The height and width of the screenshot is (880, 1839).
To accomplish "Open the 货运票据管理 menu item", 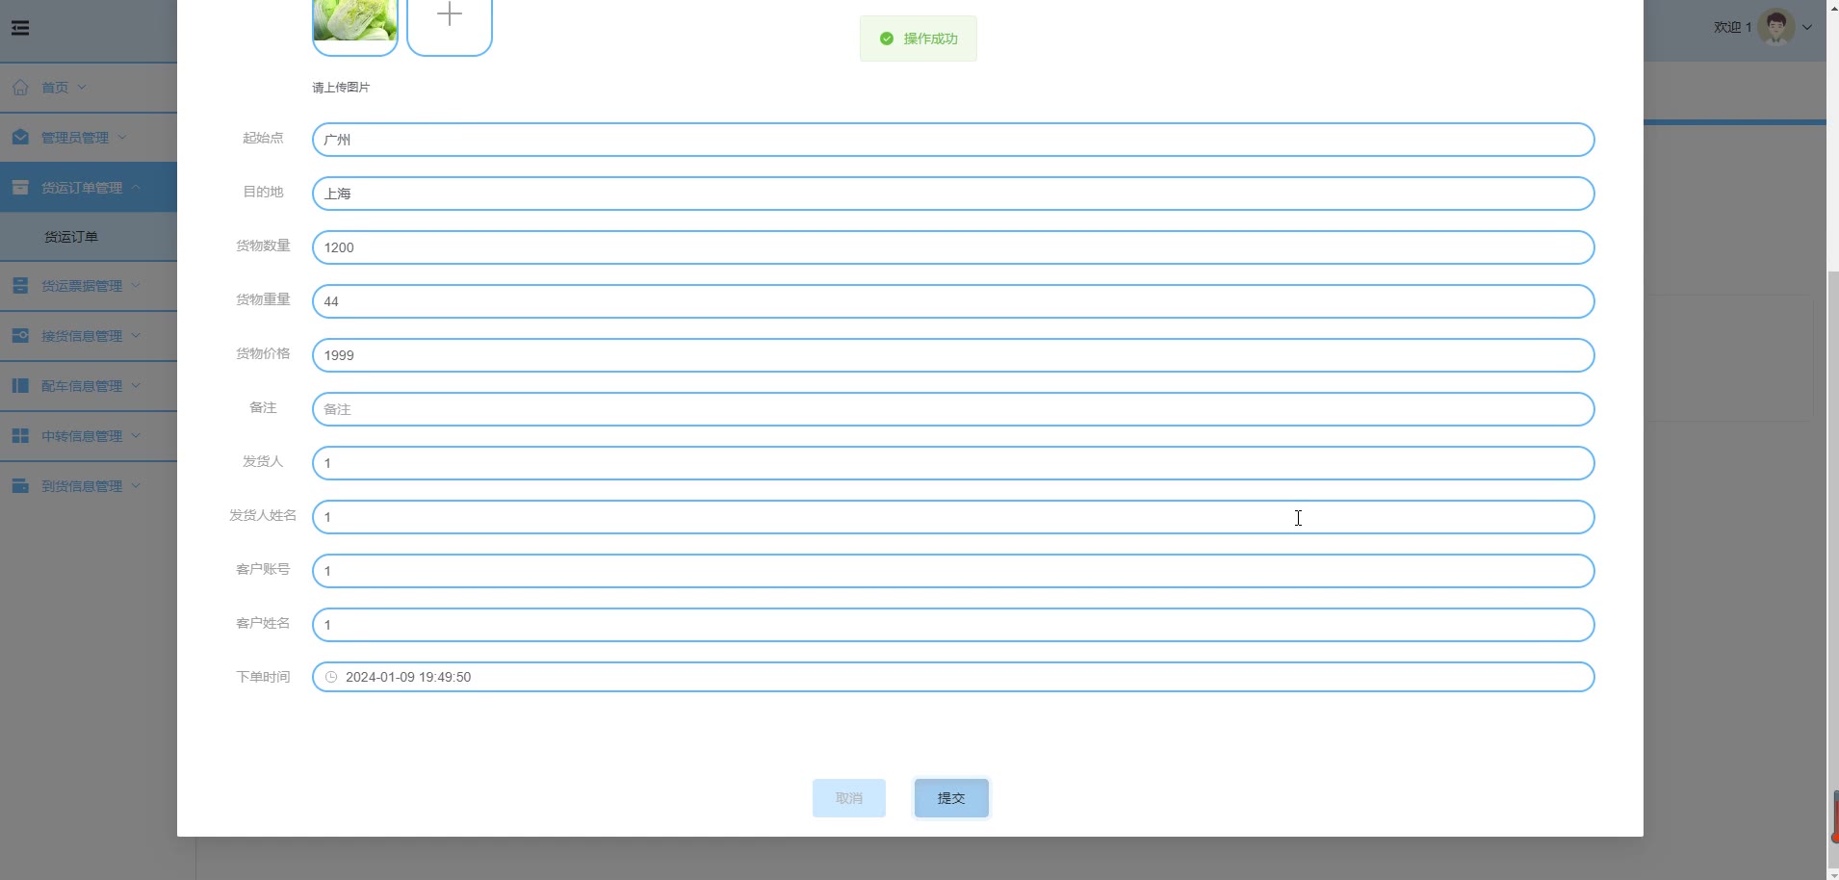I will pos(89,286).
